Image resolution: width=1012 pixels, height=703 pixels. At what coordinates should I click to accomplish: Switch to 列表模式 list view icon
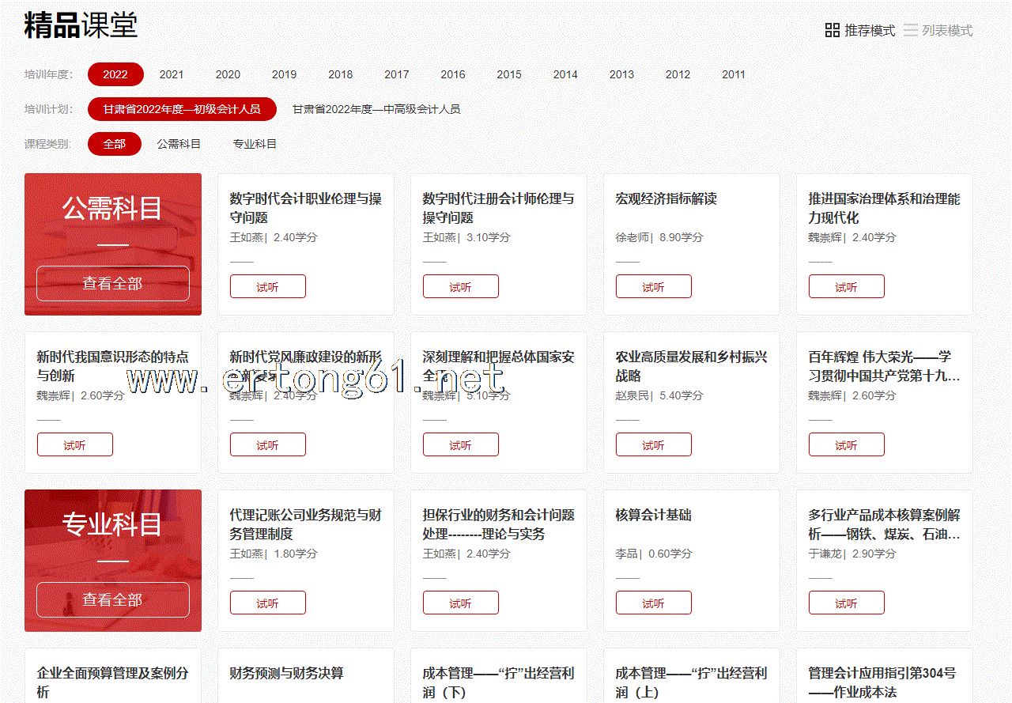[x=911, y=31]
